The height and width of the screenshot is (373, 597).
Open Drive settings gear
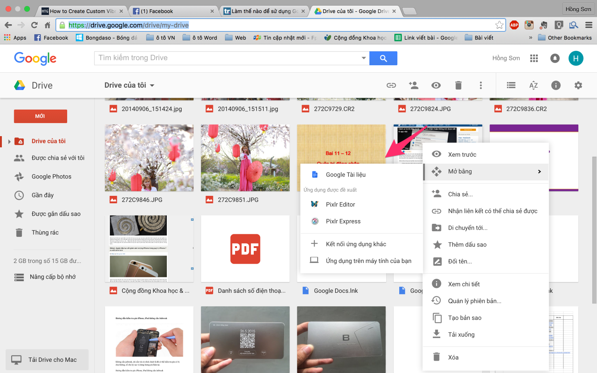(578, 85)
